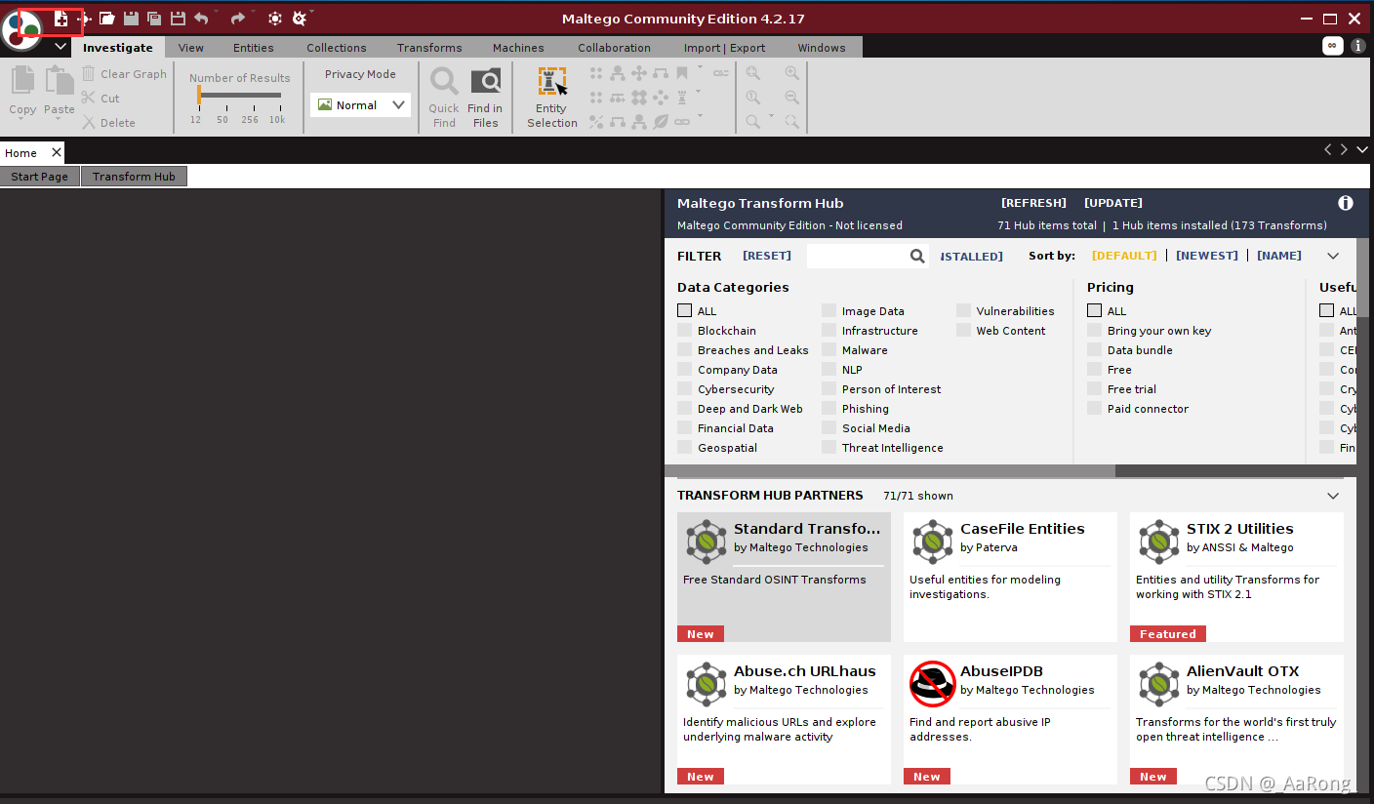
Task: Tick the Vulnerabilities checkbox
Action: point(963,310)
